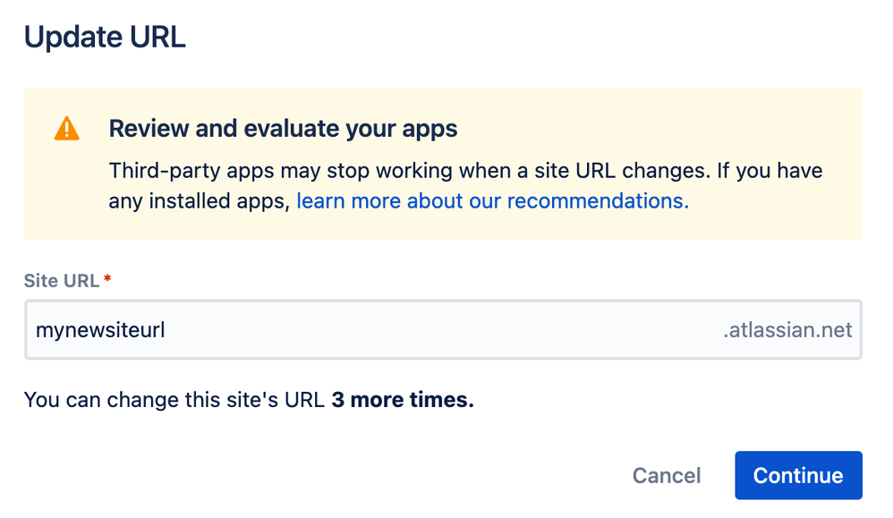Select the Site URL field label
This screenshot has width=893, height=518.
coord(62,281)
